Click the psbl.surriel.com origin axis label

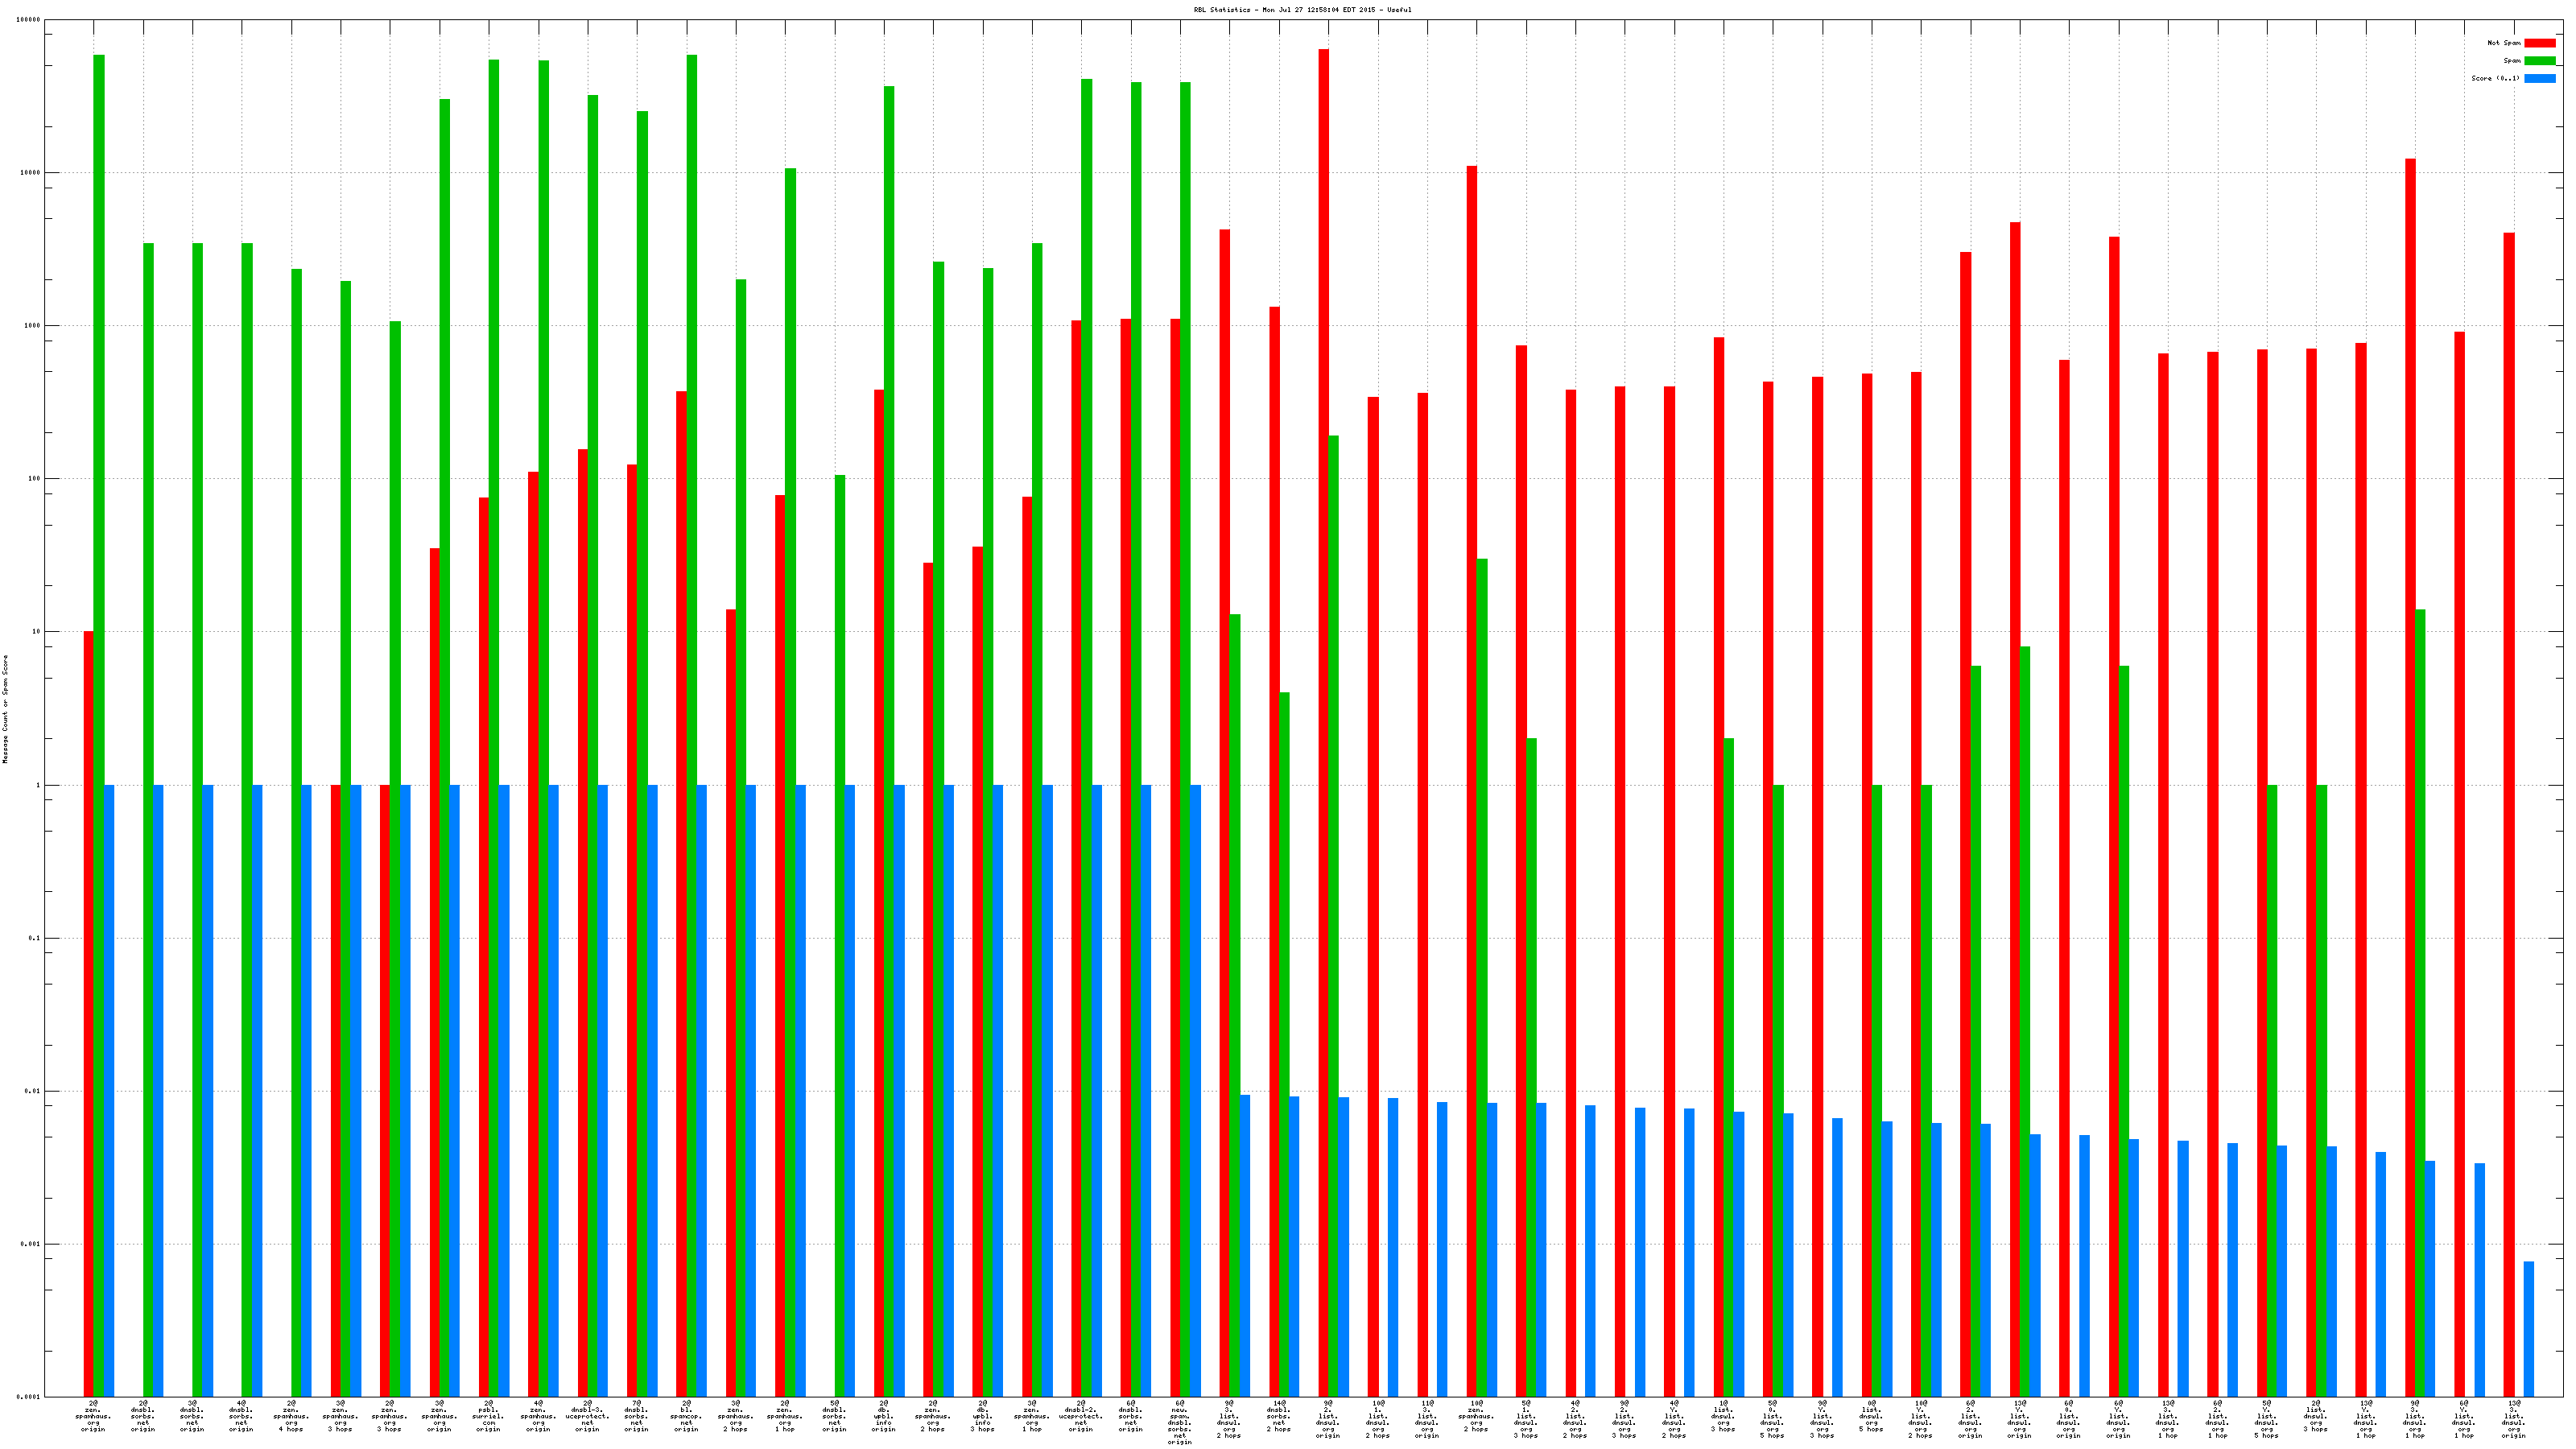click(488, 1416)
